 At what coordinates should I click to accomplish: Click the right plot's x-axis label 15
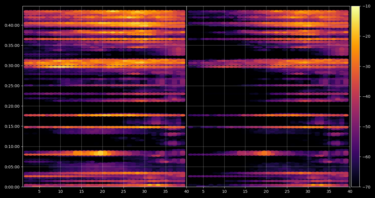point(245,191)
